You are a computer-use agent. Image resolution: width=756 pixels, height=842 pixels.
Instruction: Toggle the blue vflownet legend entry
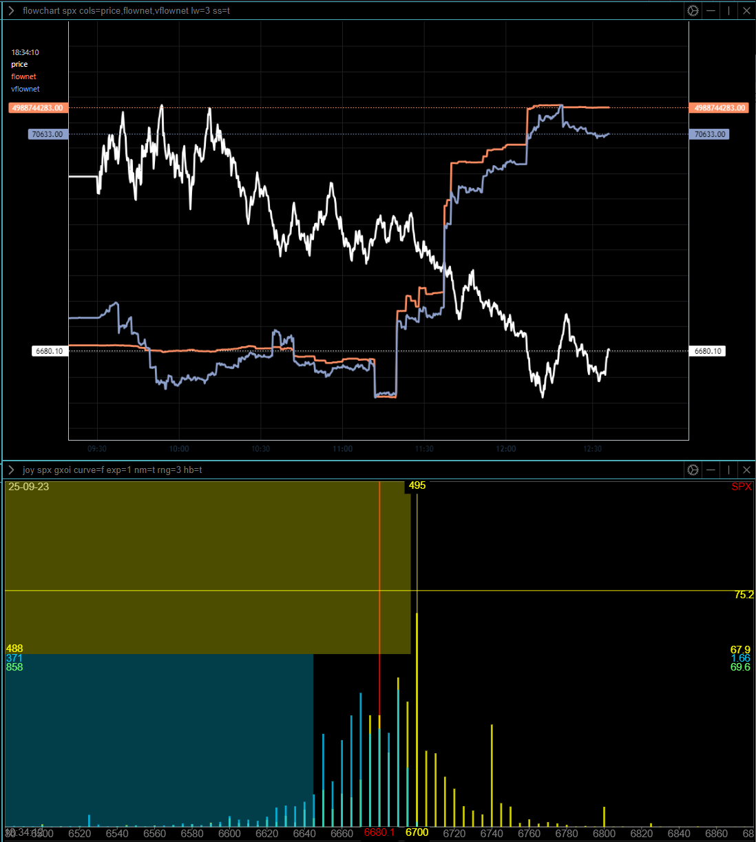[x=25, y=89]
